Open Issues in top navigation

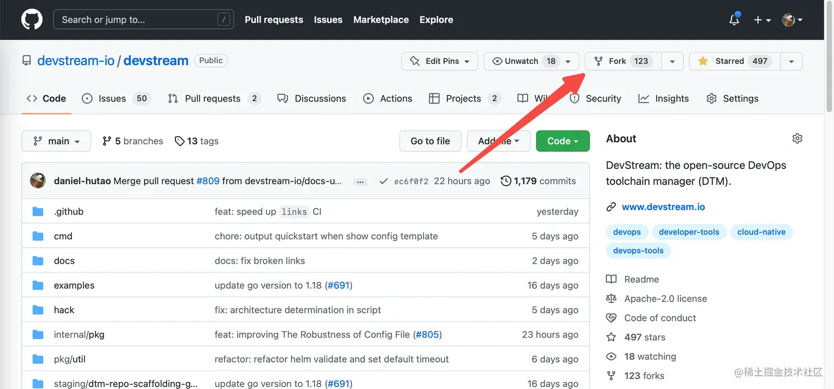click(328, 19)
